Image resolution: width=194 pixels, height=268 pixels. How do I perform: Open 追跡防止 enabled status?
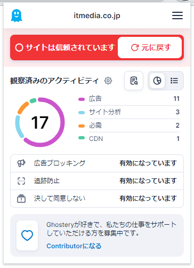[x=148, y=181]
